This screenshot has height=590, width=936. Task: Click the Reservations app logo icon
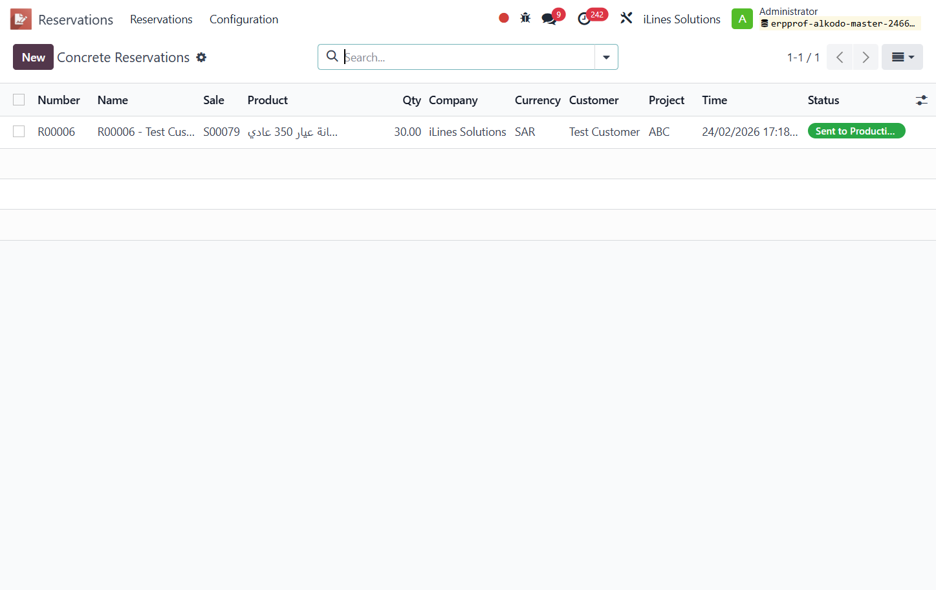tap(21, 19)
